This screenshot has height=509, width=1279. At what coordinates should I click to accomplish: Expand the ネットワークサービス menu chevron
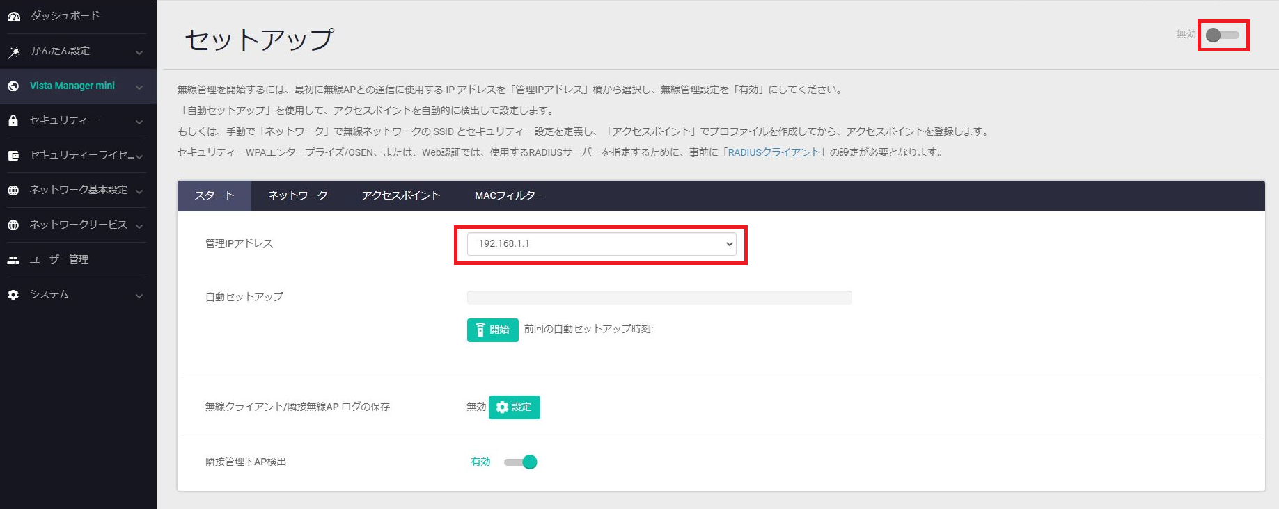pyautogui.click(x=139, y=226)
